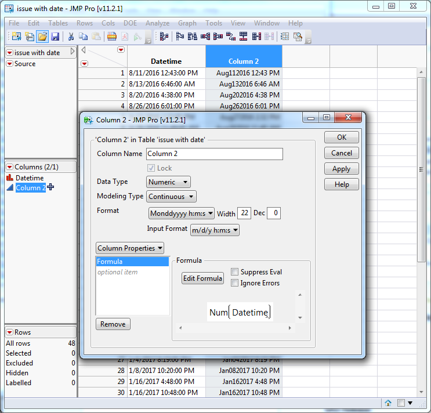
Task: Open the Analyze menu
Action: point(158,23)
